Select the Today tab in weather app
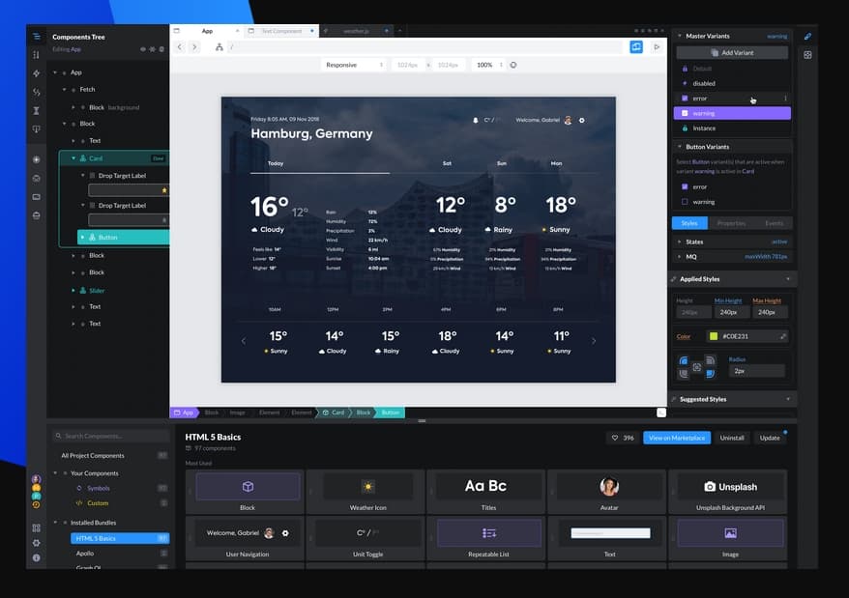The image size is (849, 598). click(x=276, y=163)
